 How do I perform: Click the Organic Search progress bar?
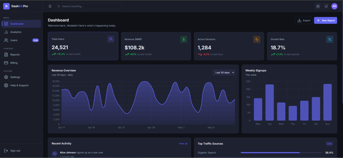[282, 153]
